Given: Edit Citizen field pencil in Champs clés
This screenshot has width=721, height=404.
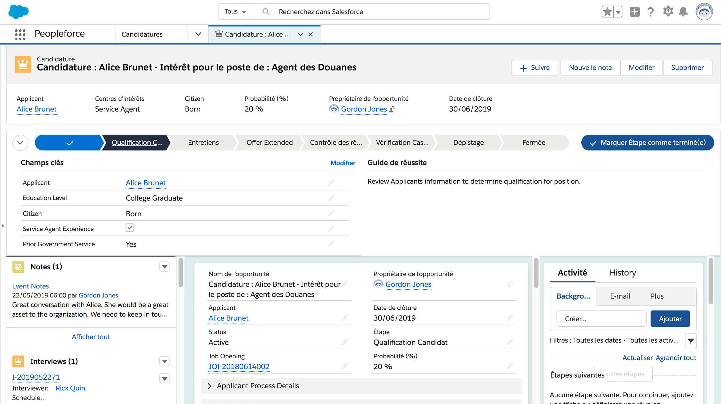Looking at the screenshot, I should pos(331,213).
